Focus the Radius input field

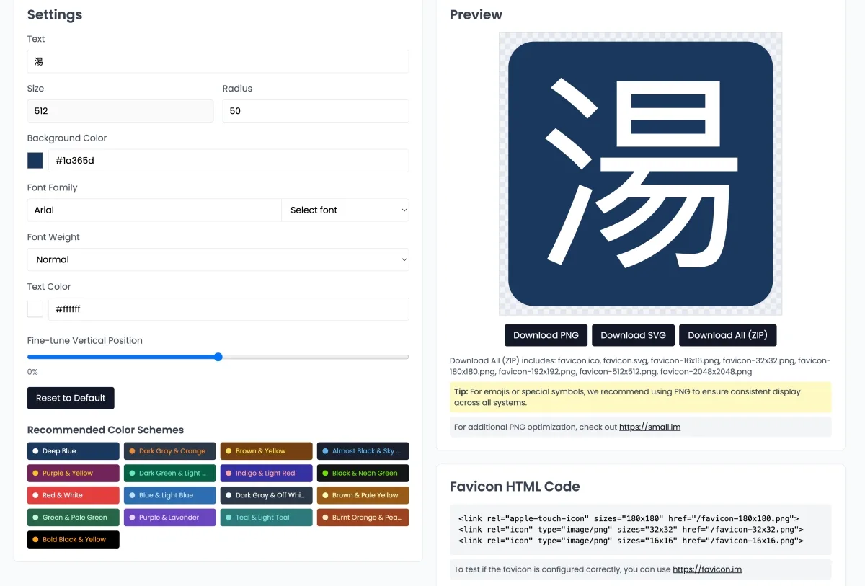tap(315, 111)
